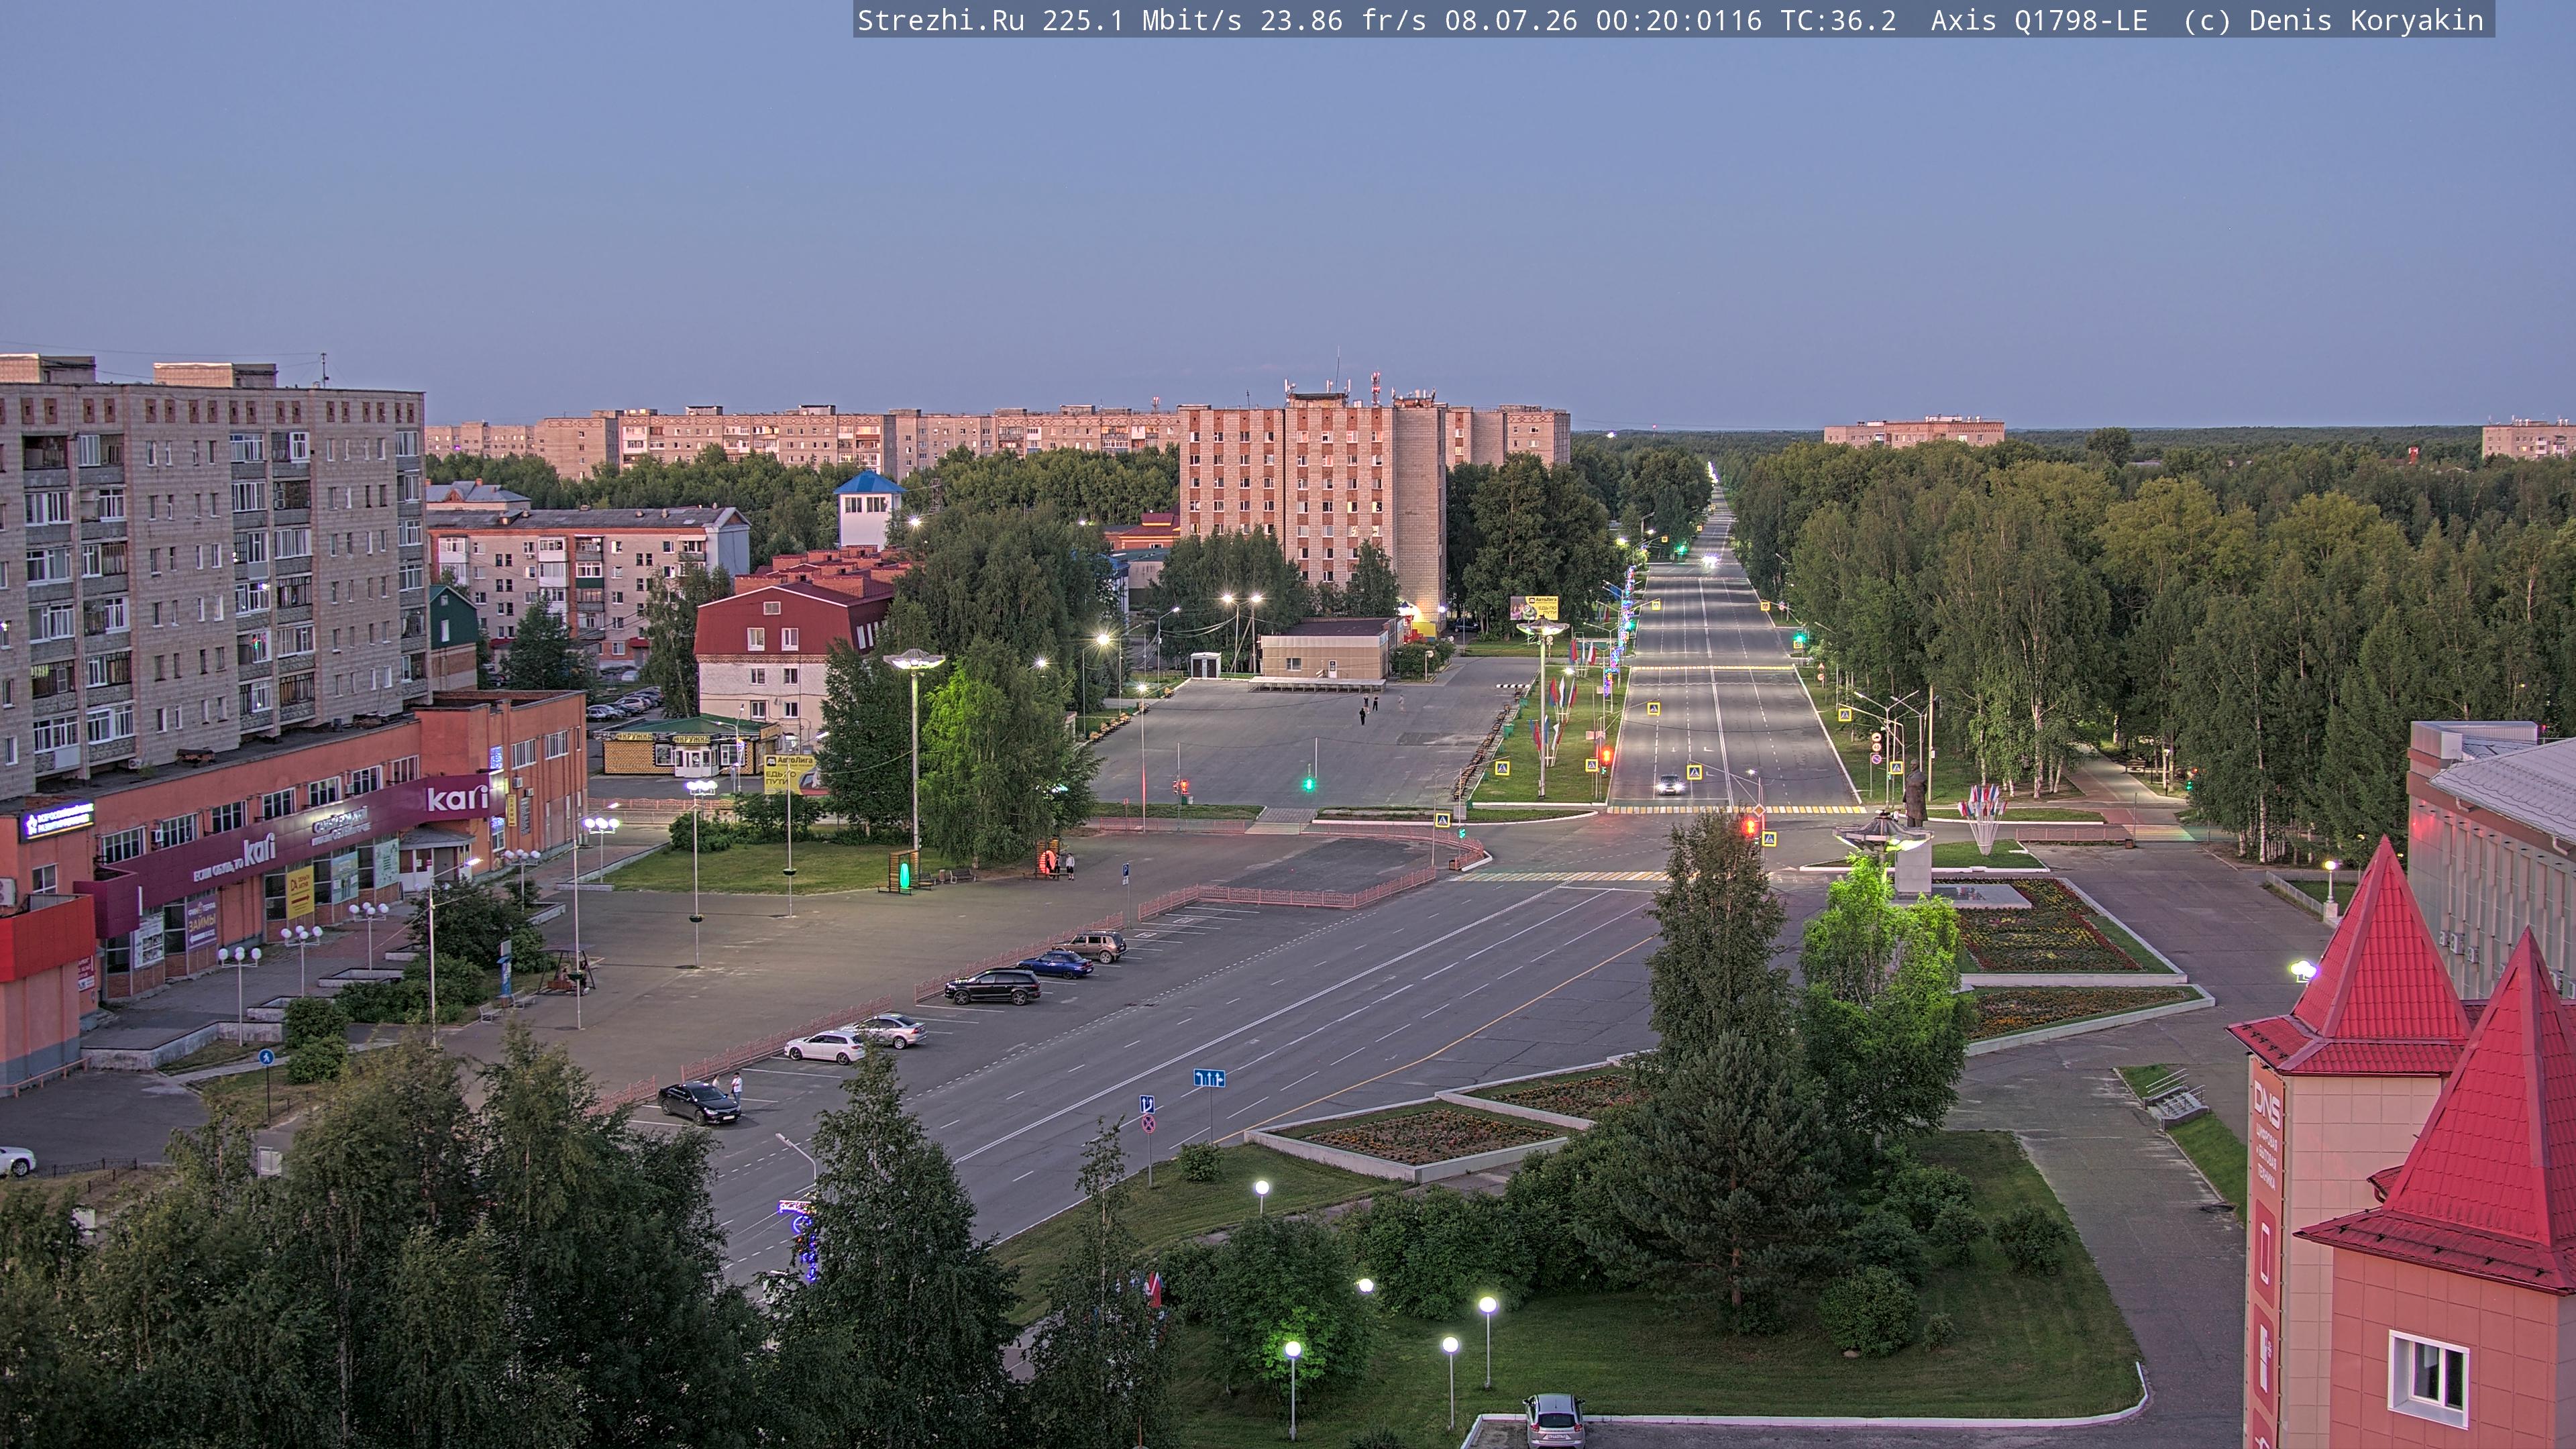Screen dimensions: 2576x1449
Task: Click the 23.86 fr/s frame rate value
Action: click(x=1343, y=20)
